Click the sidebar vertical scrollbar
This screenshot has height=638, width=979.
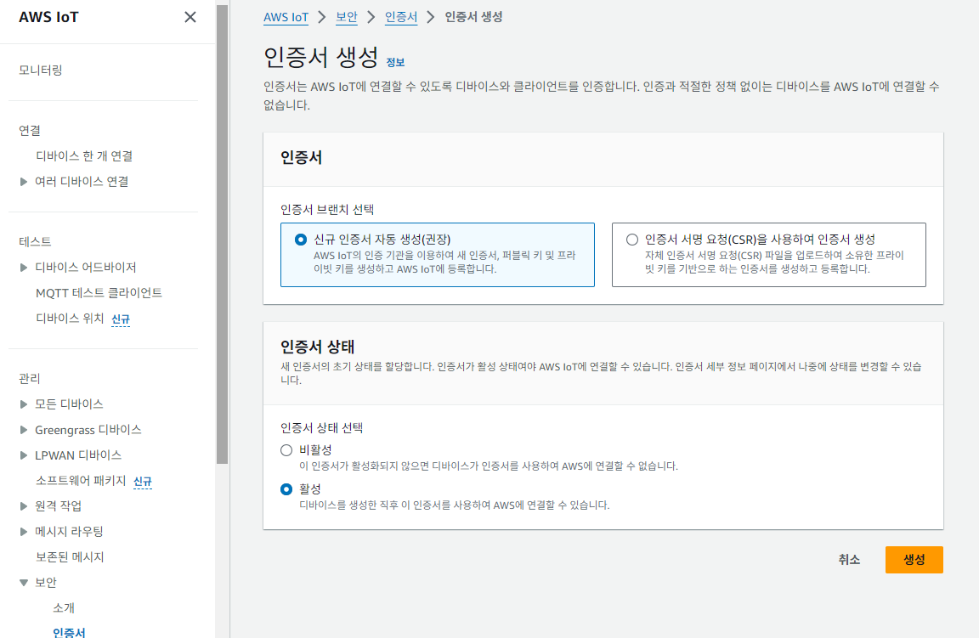coord(223,234)
